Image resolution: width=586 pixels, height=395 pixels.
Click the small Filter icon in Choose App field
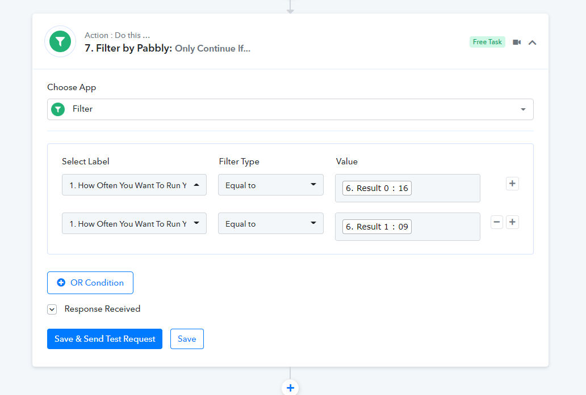pyautogui.click(x=58, y=109)
